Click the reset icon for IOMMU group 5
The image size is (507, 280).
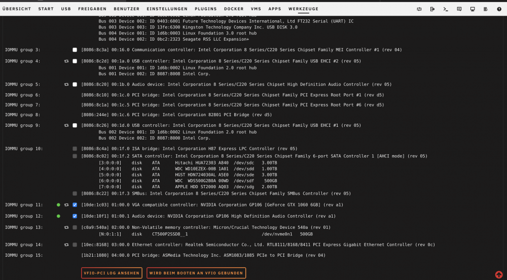tap(66, 84)
